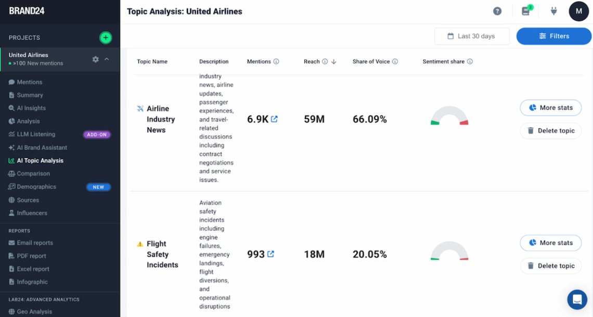Open notifications icon with green badge
The image size is (593, 317).
click(x=526, y=11)
